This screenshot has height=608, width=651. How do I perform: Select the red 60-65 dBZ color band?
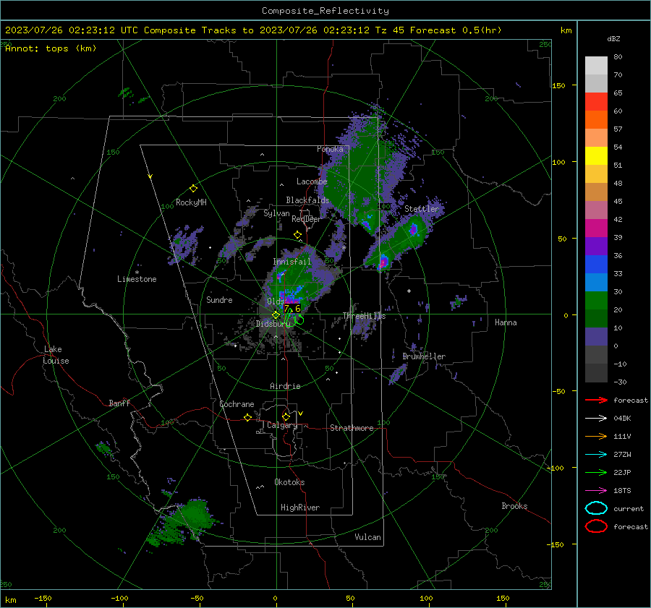click(596, 102)
